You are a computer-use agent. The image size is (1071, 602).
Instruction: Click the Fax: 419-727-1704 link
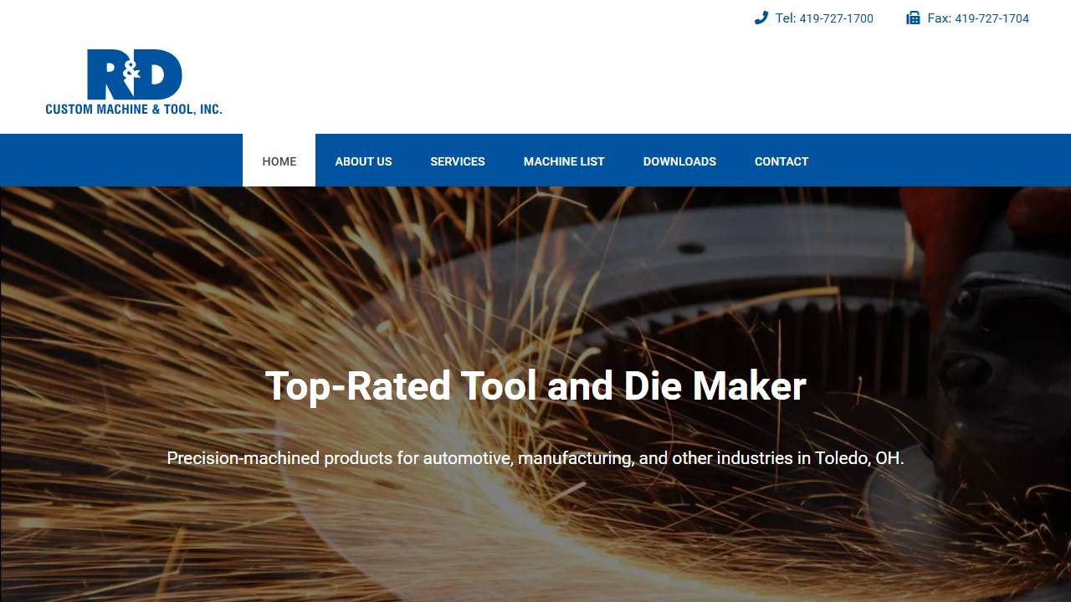pos(977,18)
